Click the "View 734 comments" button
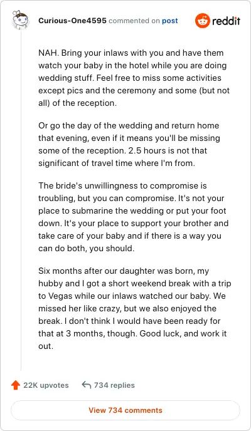This screenshot has height=431, width=251. point(125,410)
